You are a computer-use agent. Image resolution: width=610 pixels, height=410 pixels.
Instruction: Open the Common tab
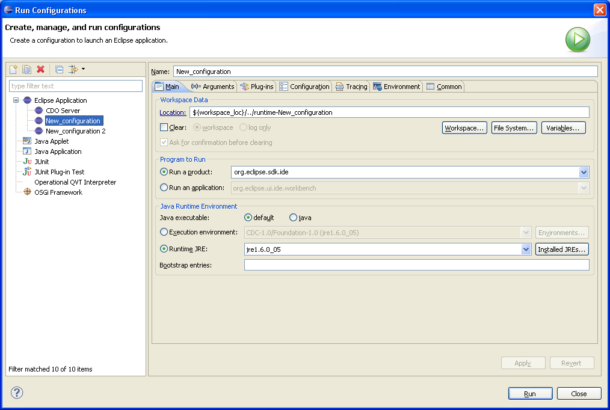click(x=444, y=87)
